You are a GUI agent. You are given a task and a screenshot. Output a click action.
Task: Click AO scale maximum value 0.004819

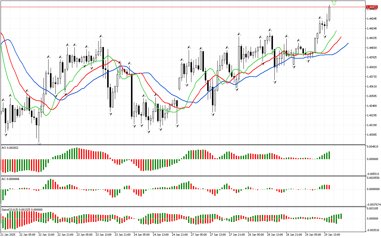(x=373, y=147)
